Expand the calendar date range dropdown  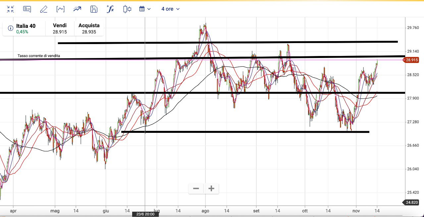point(145,9)
